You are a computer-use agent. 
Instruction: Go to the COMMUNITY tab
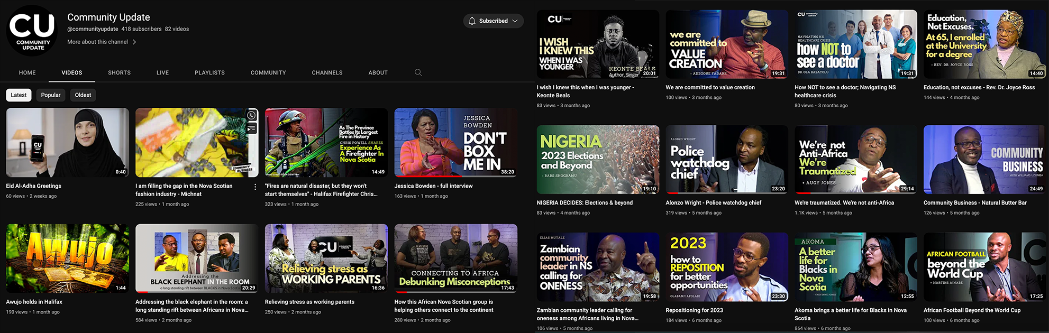(268, 72)
